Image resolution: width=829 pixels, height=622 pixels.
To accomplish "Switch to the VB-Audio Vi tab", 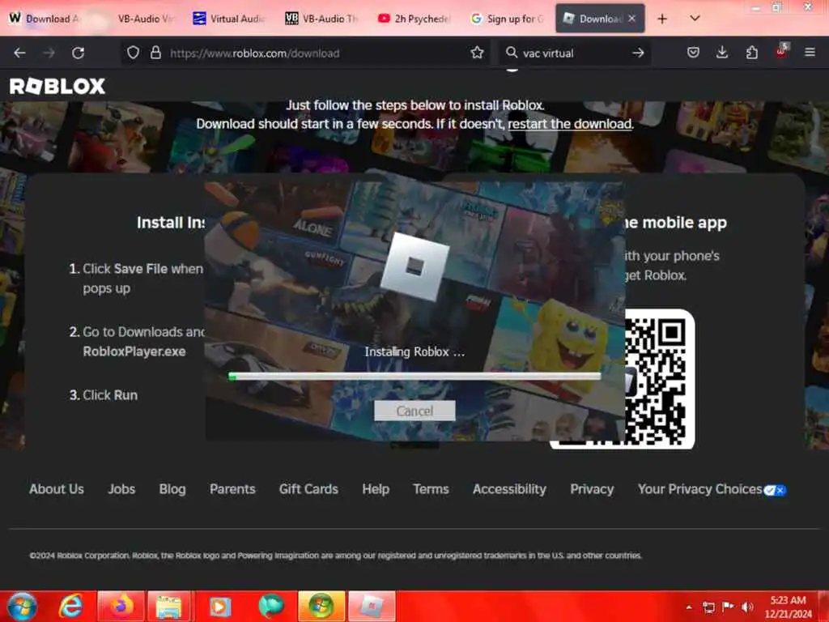I will pyautogui.click(x=145, y=19).
